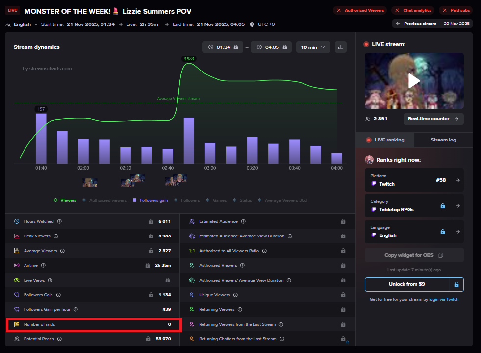Click the LIVE badge beside the title
481x353 pixels.
[13, 10]
